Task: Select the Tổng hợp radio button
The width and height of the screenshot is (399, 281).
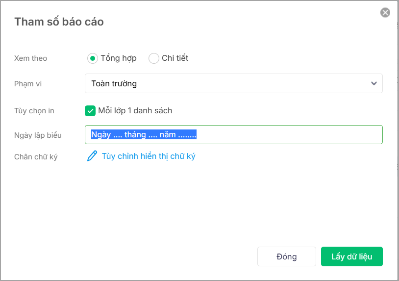Action: pos(92,58)
